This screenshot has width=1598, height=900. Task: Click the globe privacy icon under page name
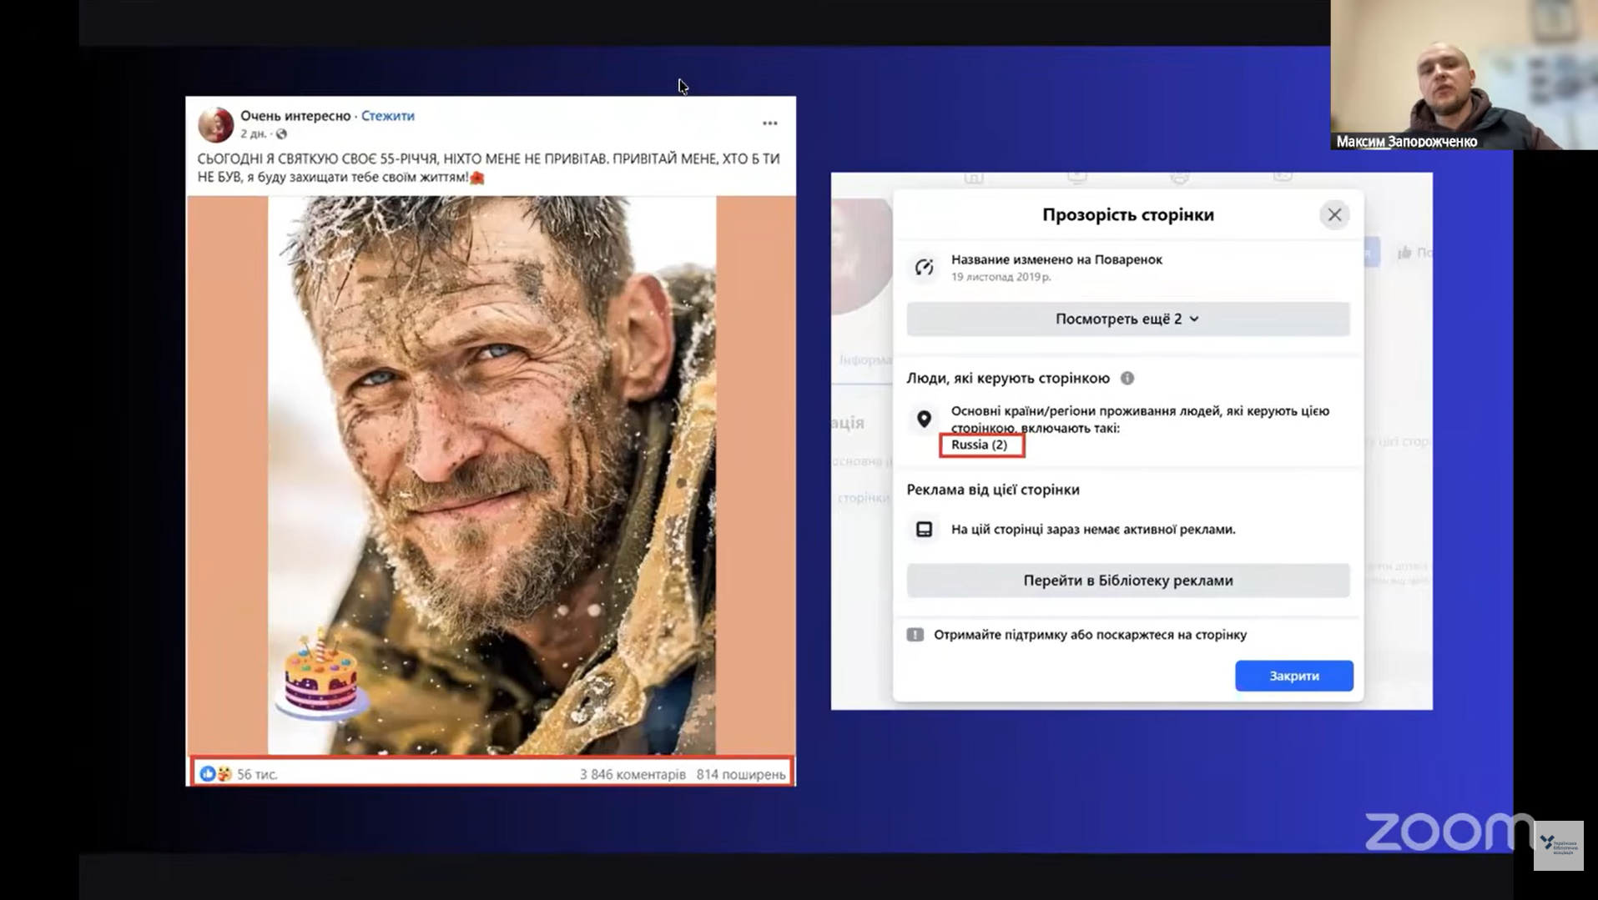click(x=281, y=134)
